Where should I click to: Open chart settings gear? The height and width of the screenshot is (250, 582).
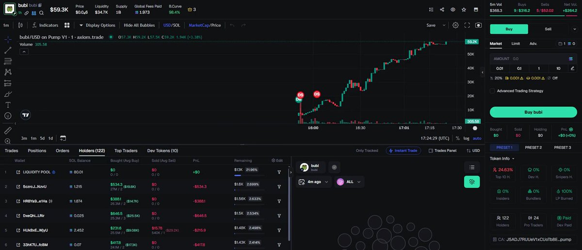tap(455, 25)
